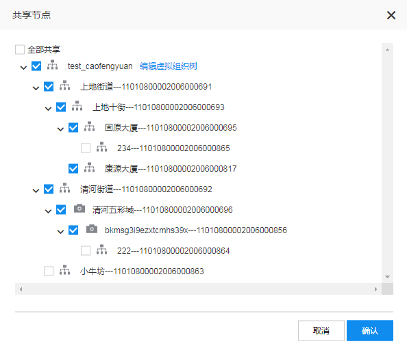Collapse the test_caofengyuan root node
The width and height of the screenshot is (407, 346).
tap(23, 68)
